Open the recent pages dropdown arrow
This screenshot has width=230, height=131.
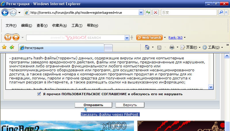coord(19,13)
